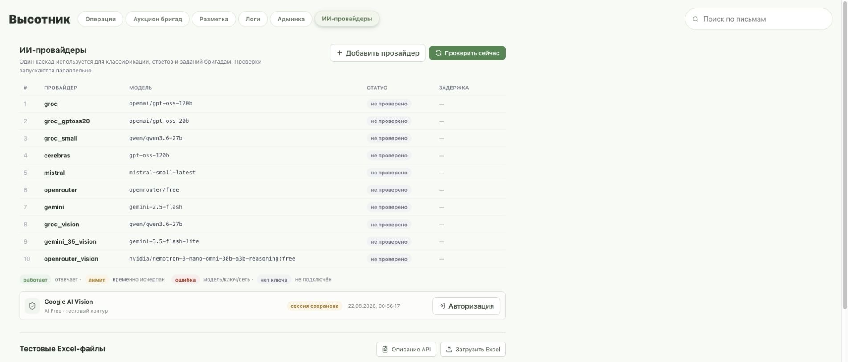Select the Админка tab
The height and width of the screenshot is (362, 848).
[x=291, y=19]
